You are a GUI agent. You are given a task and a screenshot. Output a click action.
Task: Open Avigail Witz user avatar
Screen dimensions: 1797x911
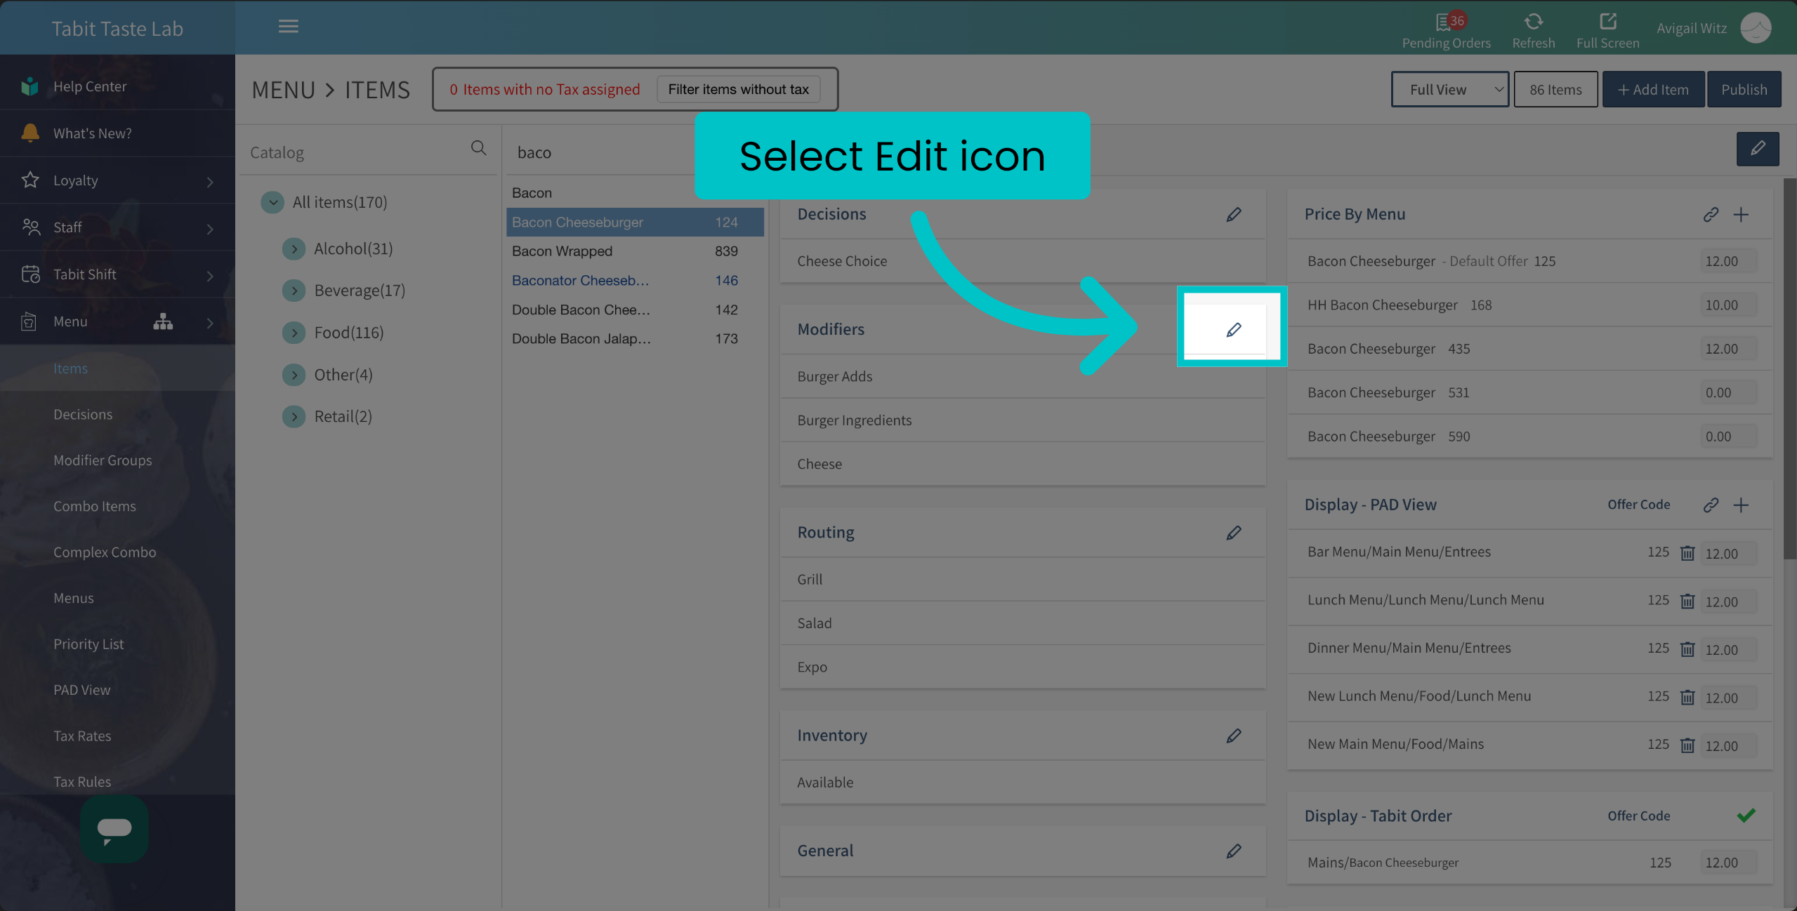[x=1755, y=28]
